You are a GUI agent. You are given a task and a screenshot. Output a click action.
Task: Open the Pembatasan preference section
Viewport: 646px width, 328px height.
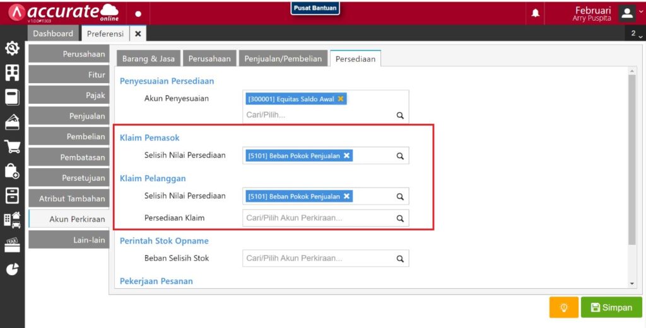69,157
